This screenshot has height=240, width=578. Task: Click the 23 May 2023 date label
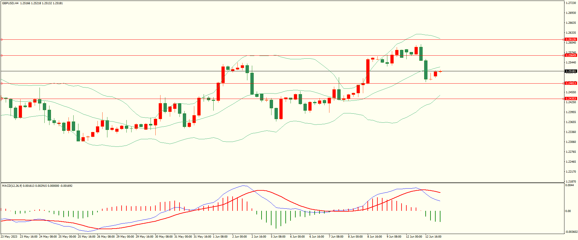pos(9,237)
